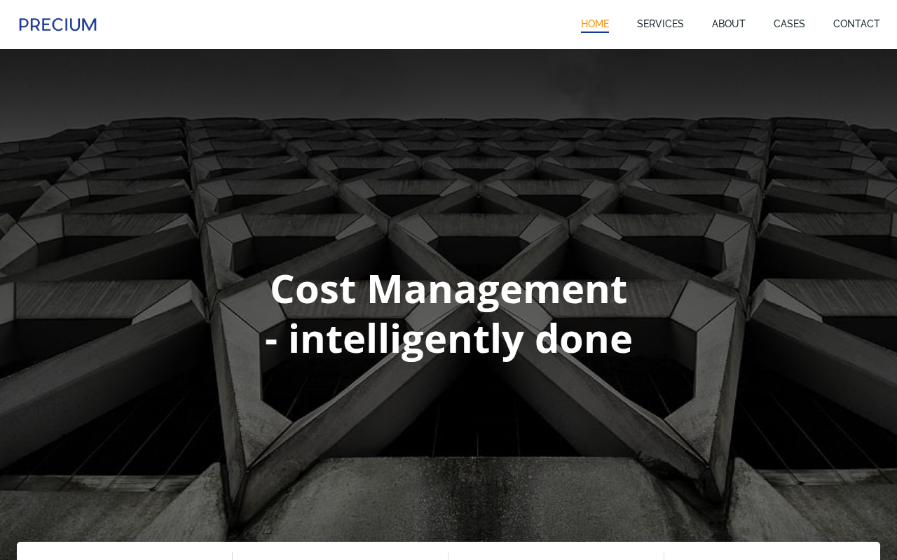This screenshot has width=897, height=560.
Task: Go to the SERVICES page
Action: point(660,24)
